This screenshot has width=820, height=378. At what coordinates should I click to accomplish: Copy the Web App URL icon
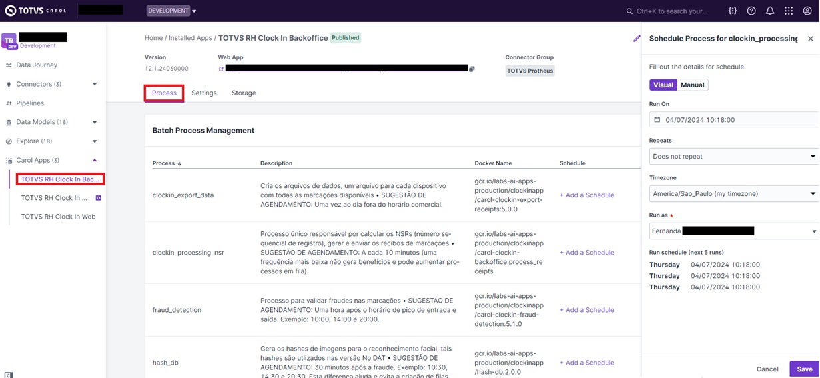pos(472,69)
